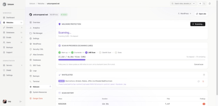Open Emails section

click(12, 37)
